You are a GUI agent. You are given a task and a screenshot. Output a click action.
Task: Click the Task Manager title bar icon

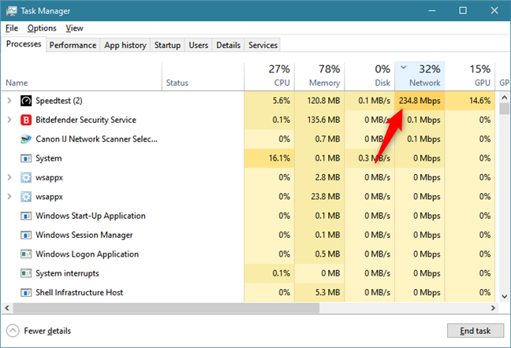(x=11, y=11)
